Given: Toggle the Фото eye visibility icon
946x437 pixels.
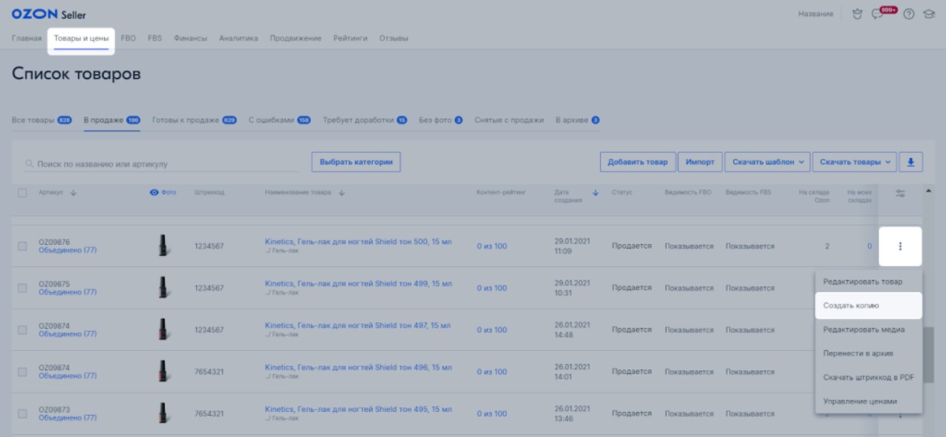Looking at the screenshot, I should 154,193.
